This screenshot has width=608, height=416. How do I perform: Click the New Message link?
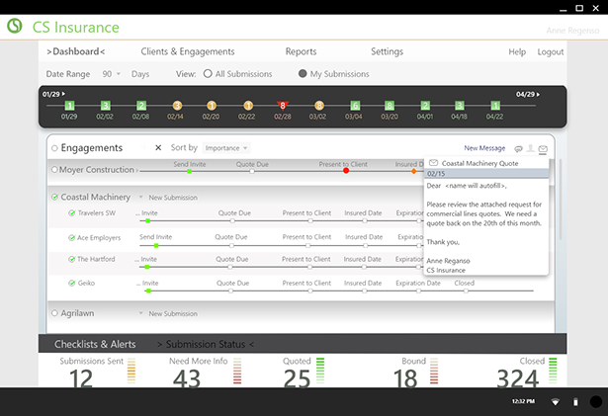click(x=484, y=148)
